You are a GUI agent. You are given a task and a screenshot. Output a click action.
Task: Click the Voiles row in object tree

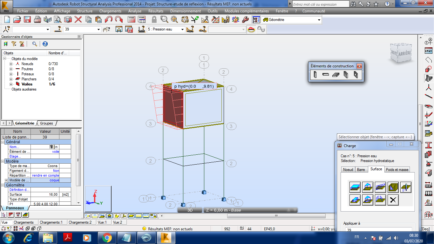41,84
